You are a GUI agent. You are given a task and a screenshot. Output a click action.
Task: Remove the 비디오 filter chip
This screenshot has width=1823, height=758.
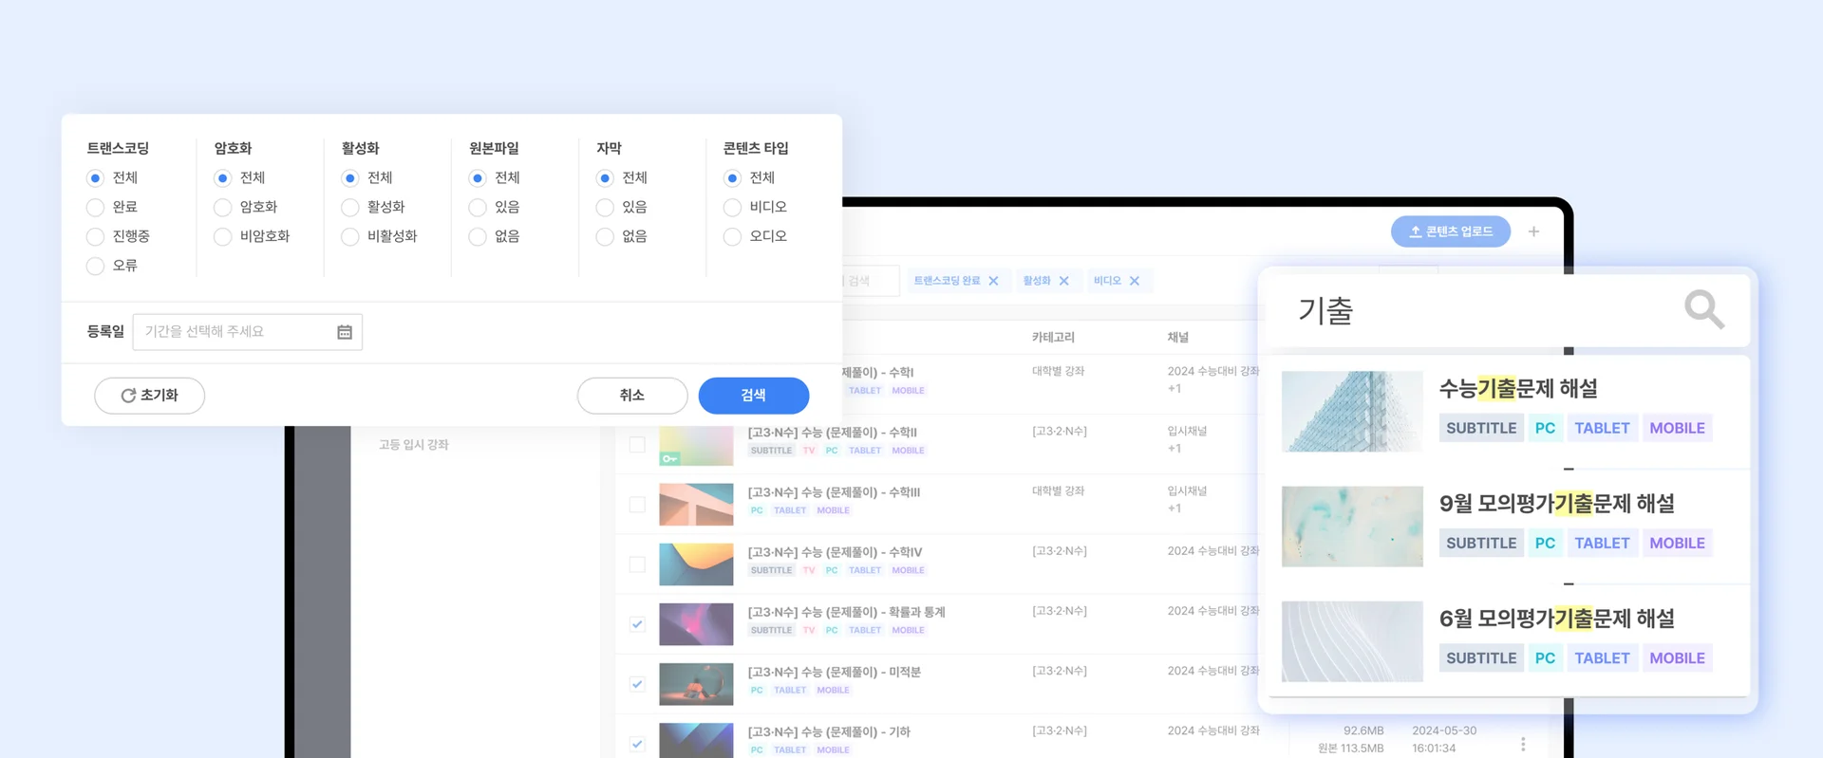click(x=1134, y=281)
